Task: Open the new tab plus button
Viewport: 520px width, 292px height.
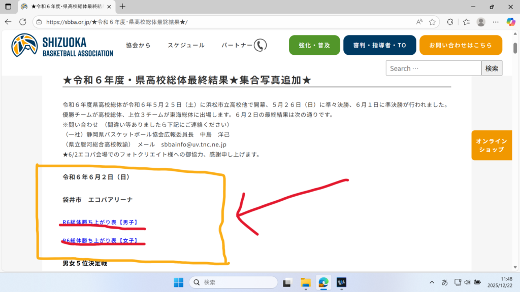Action: tap(122, 7)
